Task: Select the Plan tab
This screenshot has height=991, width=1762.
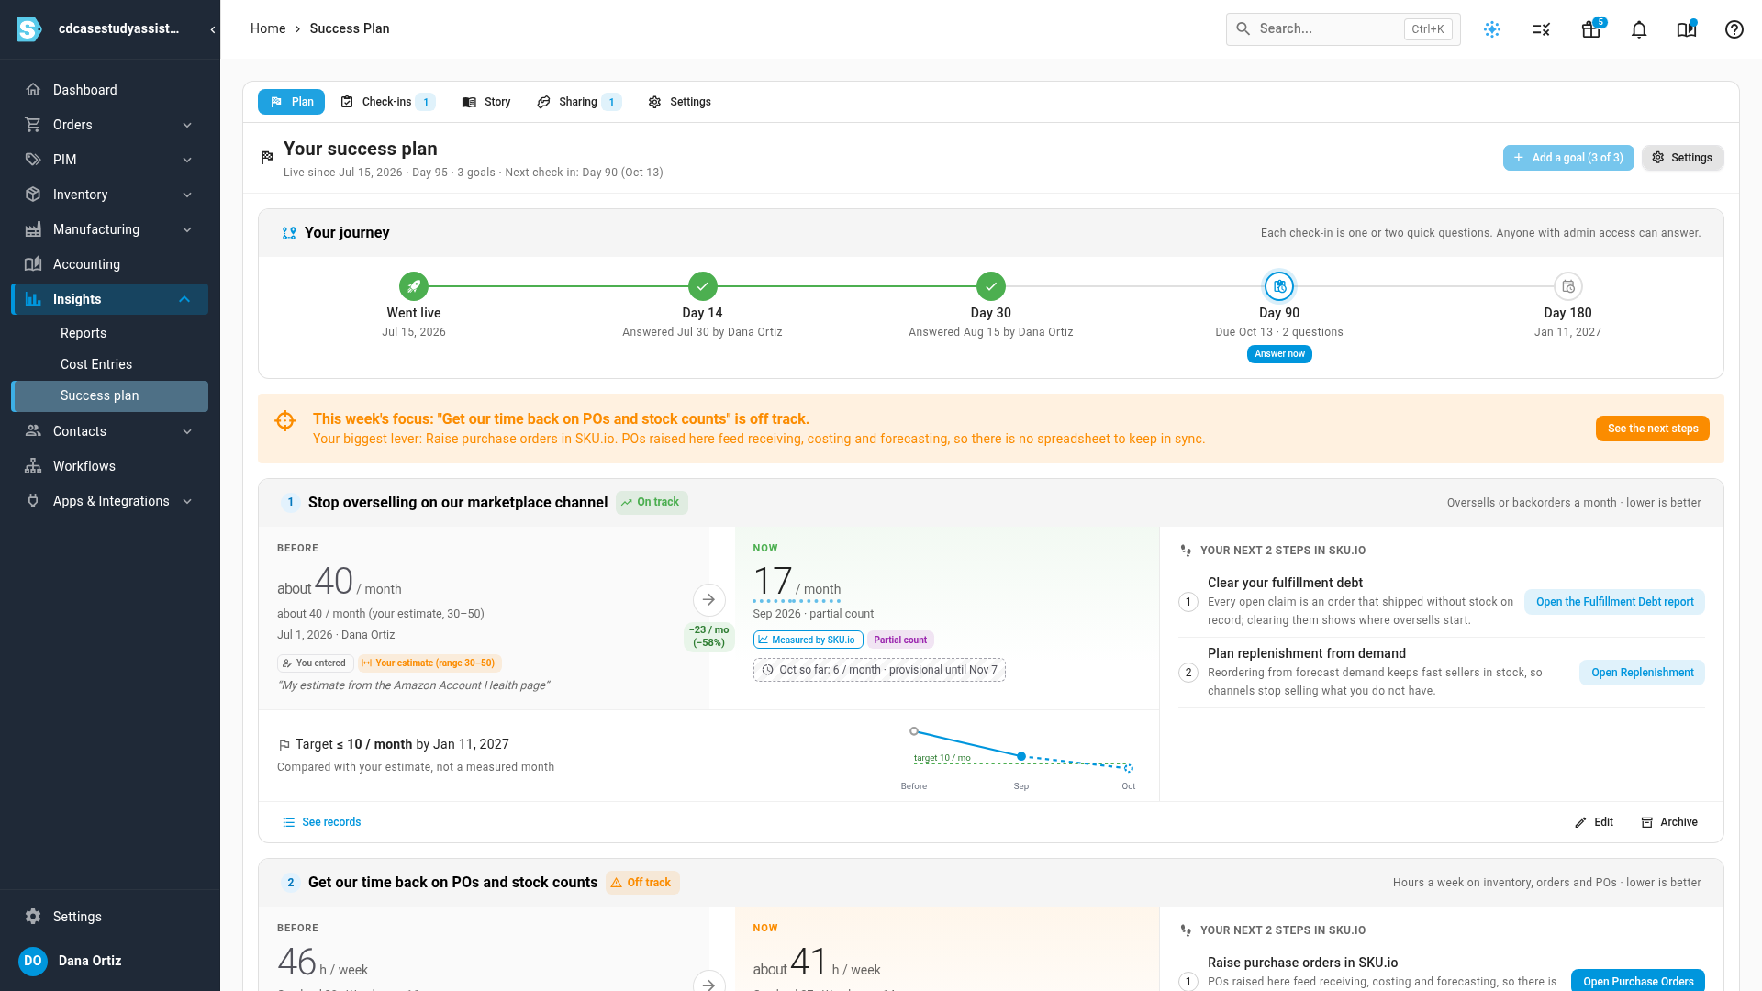Action: pyautogui.click(x=291, y=102)
